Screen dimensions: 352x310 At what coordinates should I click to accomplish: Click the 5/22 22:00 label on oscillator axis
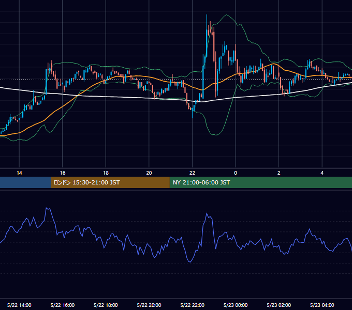(x=193, y=305)
